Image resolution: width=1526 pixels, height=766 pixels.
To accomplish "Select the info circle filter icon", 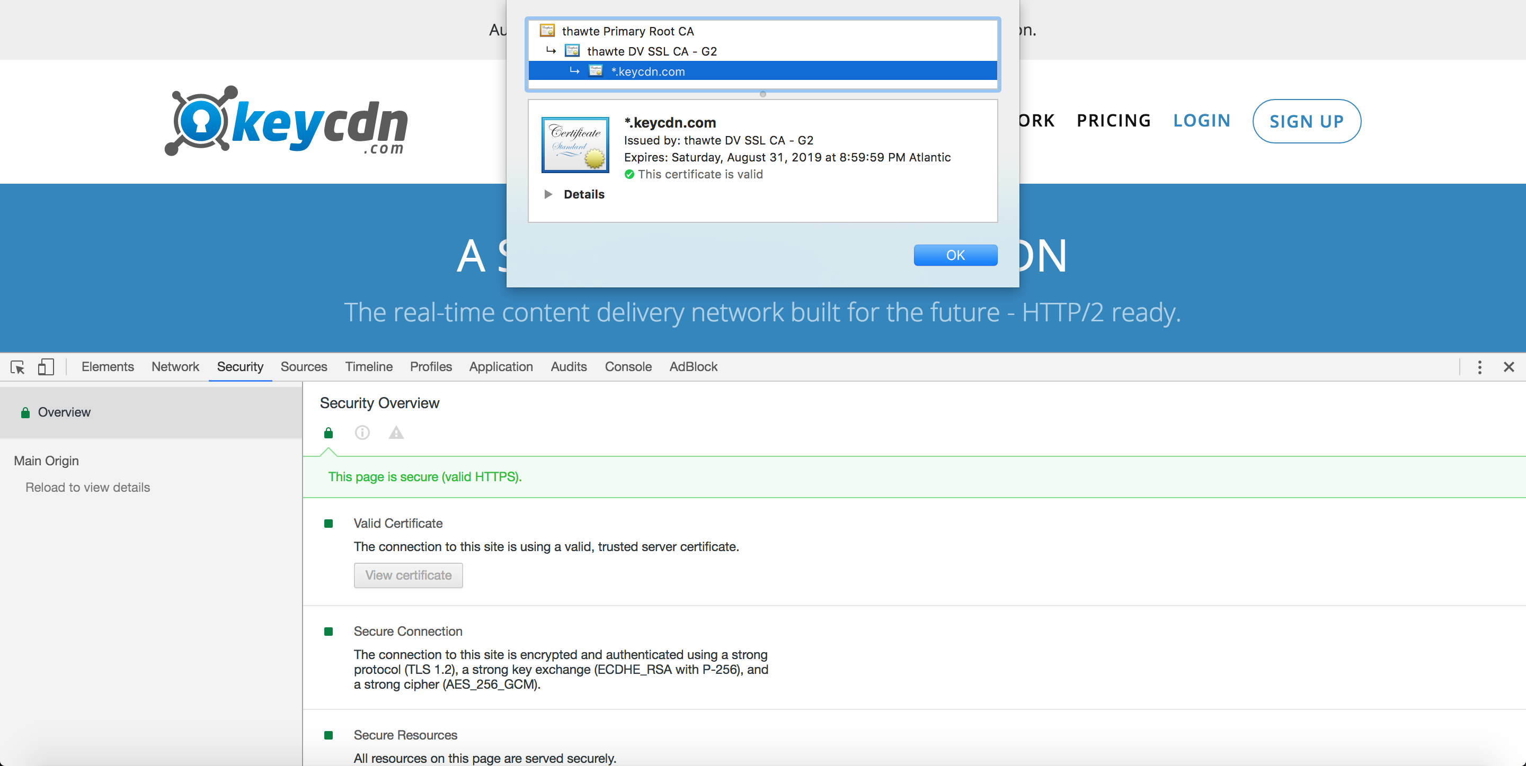I will pyautogui.click(x=362, y=432).
